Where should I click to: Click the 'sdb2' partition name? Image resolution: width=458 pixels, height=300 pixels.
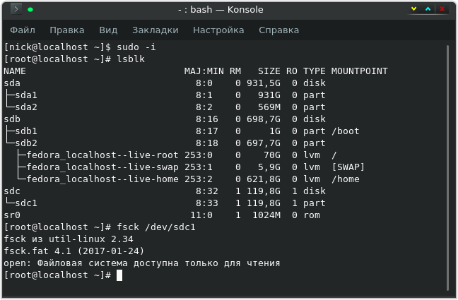pyautogui.click(x=26, y=143)
